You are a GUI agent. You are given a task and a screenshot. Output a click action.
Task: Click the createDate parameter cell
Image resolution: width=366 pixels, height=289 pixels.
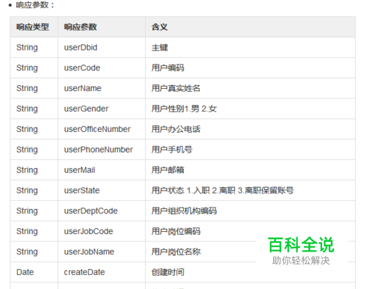[x=102, y=272]
